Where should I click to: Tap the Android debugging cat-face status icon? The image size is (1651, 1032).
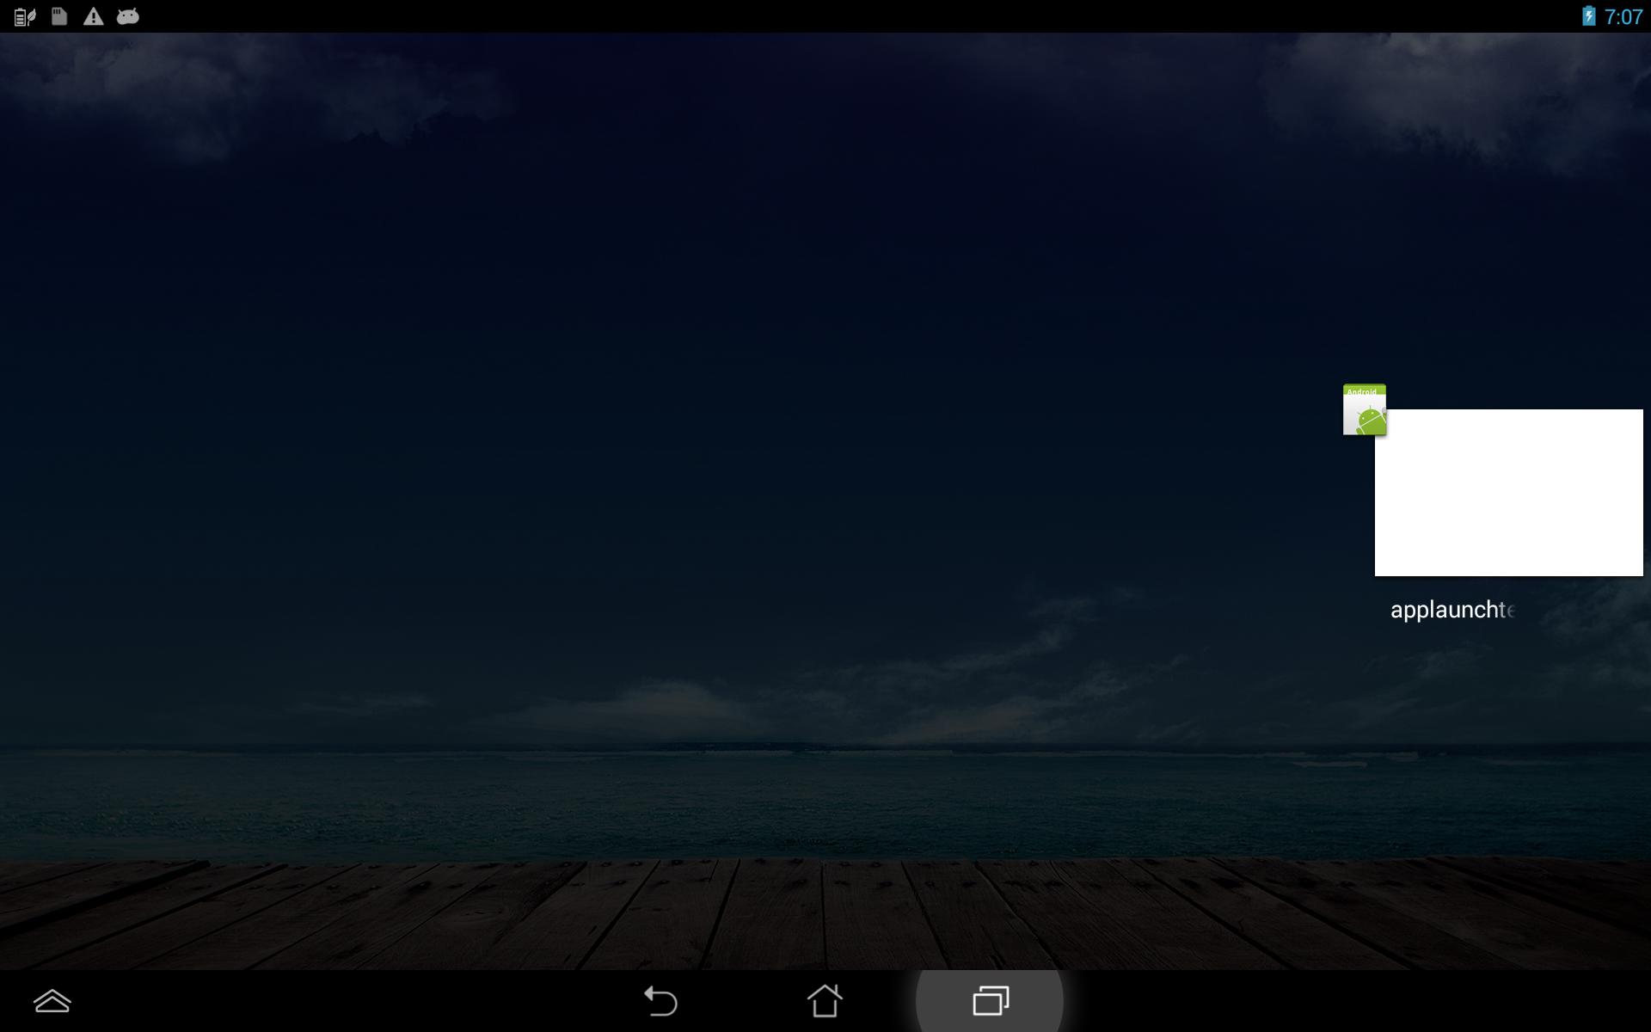(128, 16)
